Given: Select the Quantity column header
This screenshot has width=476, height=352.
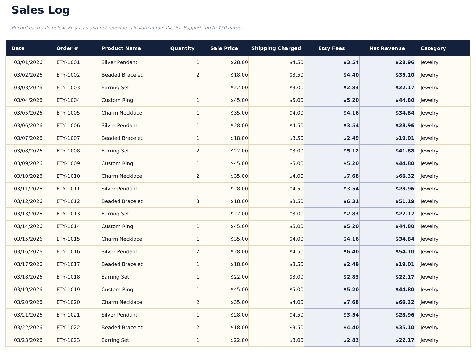Looking at the screenshot, I should point(183,48).
